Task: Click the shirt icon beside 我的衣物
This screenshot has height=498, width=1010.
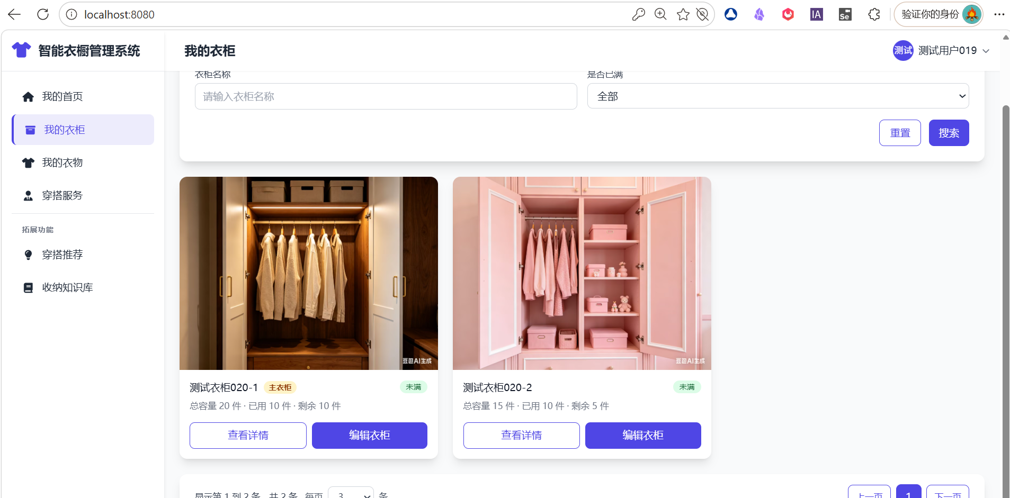Action: click(x=28, y=163)
